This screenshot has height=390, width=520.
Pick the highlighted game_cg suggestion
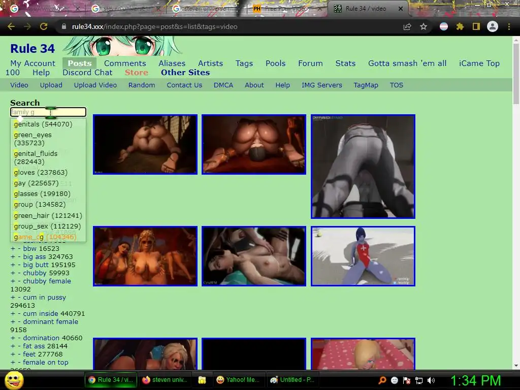[48, 237]
